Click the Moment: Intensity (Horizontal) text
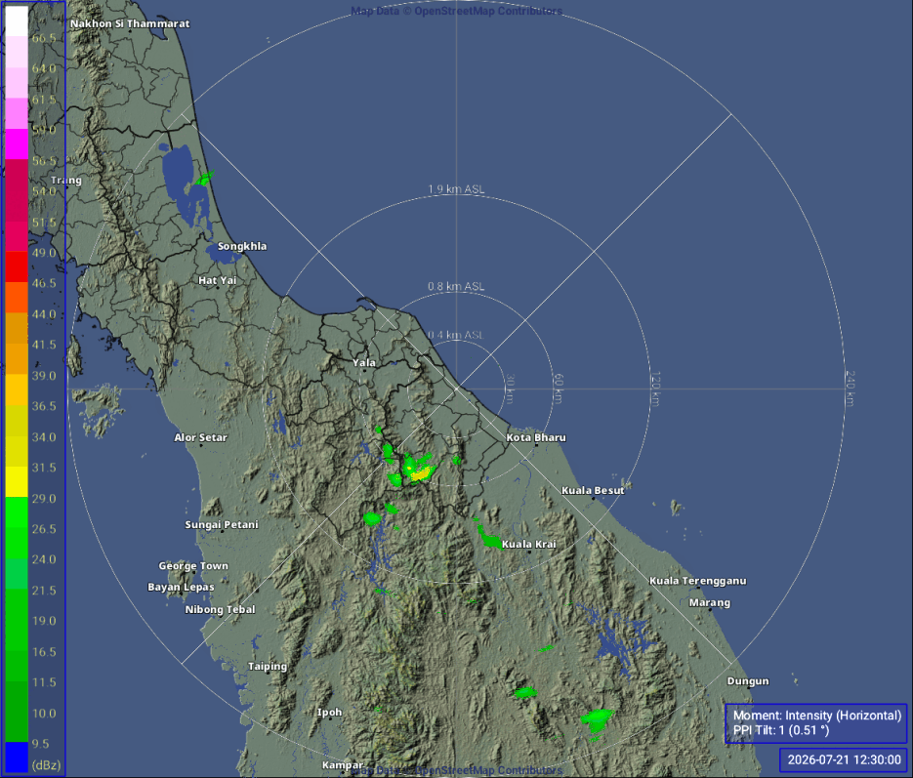Image resolution: width=913 pixels, height=778 pixels. tap(817, 716)
